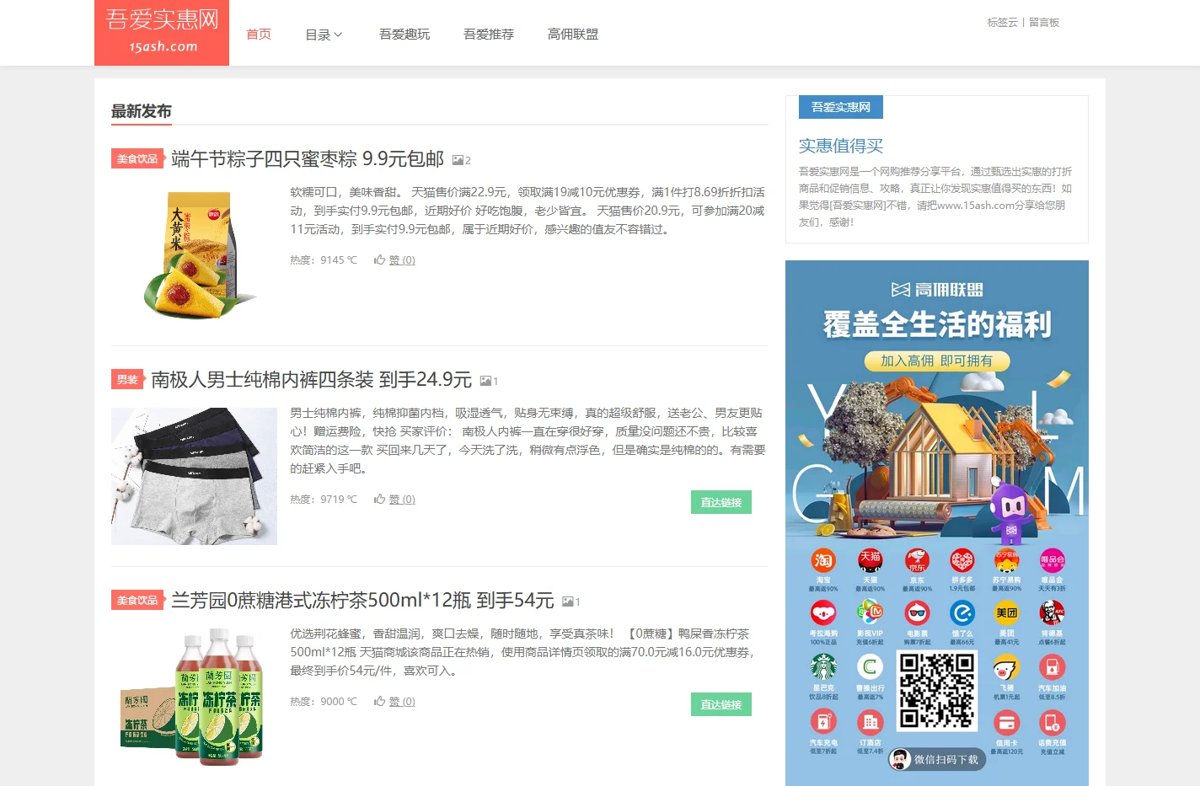Screen dimensions: 1200x786
Task: Open the lemon tea bottles thumbnail
Action: (x=194, y=696)
